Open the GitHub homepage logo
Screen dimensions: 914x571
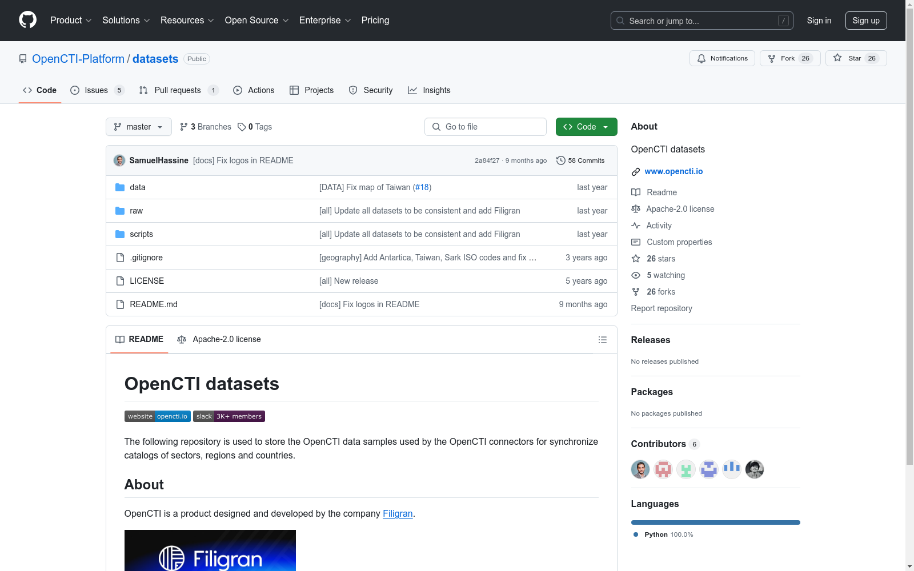point(27,20)
